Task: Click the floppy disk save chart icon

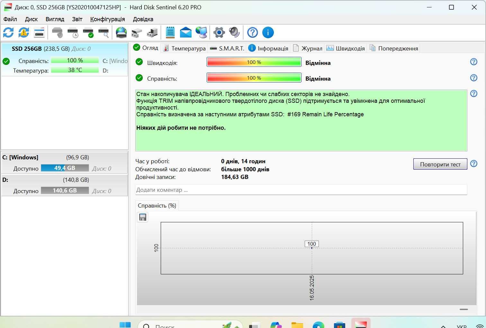Action: (142, 217)
